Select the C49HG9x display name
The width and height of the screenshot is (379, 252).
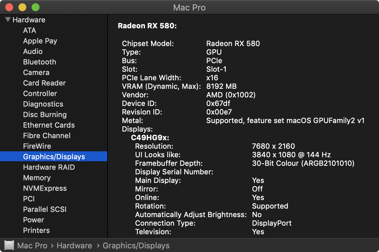coord(150,138)
